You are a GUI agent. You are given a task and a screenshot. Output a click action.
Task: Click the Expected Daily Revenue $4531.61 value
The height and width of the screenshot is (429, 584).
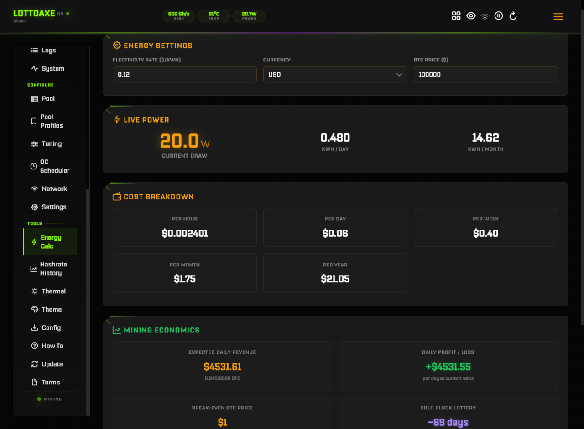[222, 367]
